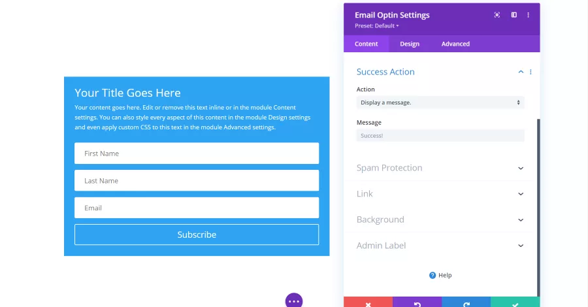The image size is (588, 307).
Task: Undo the last change
Action: (x=417, y=302)
